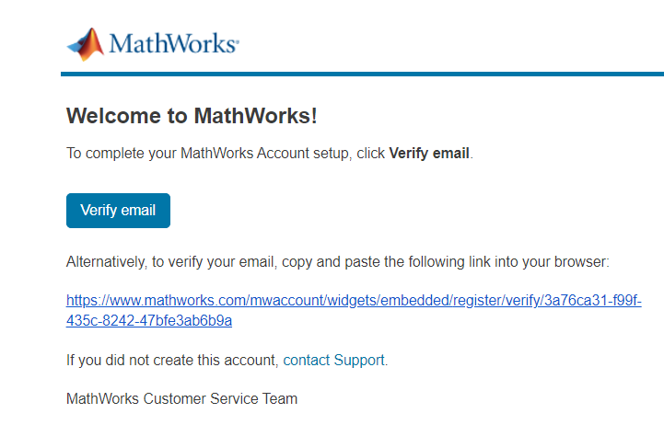Viewport: 664px width, 425px height.
Task: Click the blue Verify email button
Action: pos(118,211)
